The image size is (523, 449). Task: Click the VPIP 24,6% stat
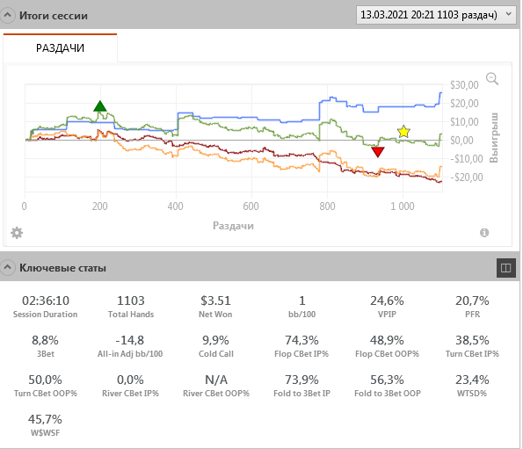pyautogui.click(x=387, y=307)
